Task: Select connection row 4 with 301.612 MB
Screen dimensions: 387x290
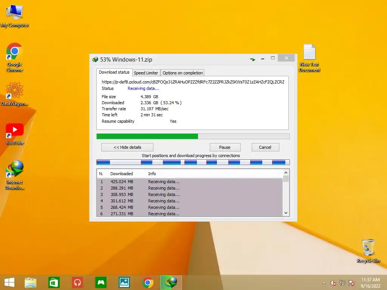Action: (190, 201)
